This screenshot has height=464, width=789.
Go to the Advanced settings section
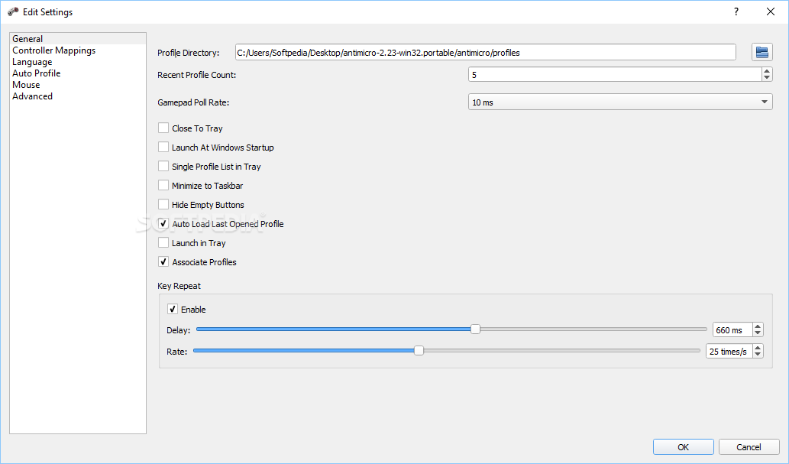[33, 96]
